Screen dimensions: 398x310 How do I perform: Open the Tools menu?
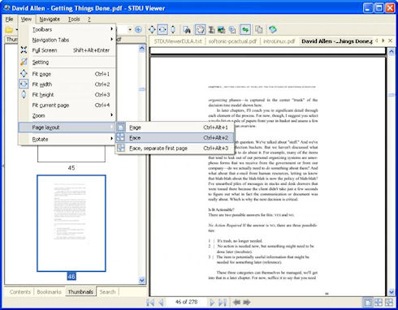(74, 19)
